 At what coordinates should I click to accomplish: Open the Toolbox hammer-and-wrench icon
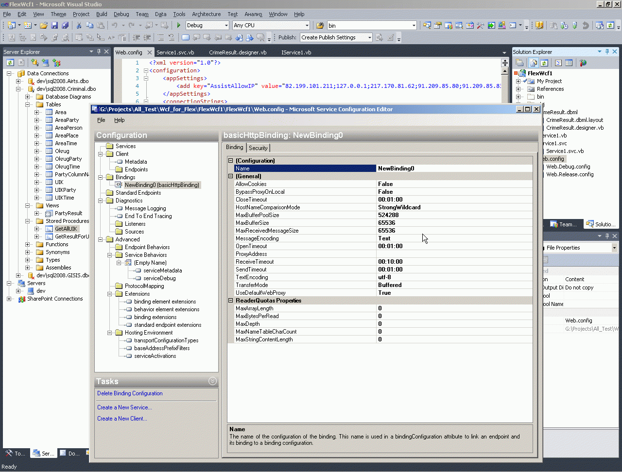click(481, 25)
